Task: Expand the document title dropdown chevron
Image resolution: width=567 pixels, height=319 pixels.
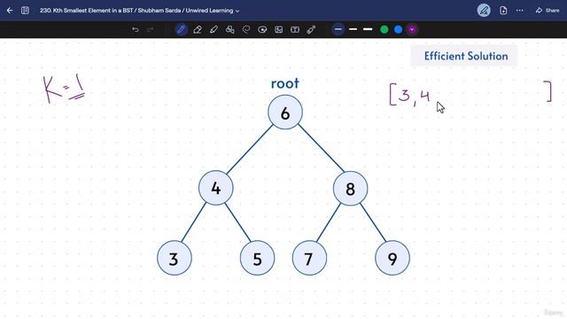Action: (237, 11)
